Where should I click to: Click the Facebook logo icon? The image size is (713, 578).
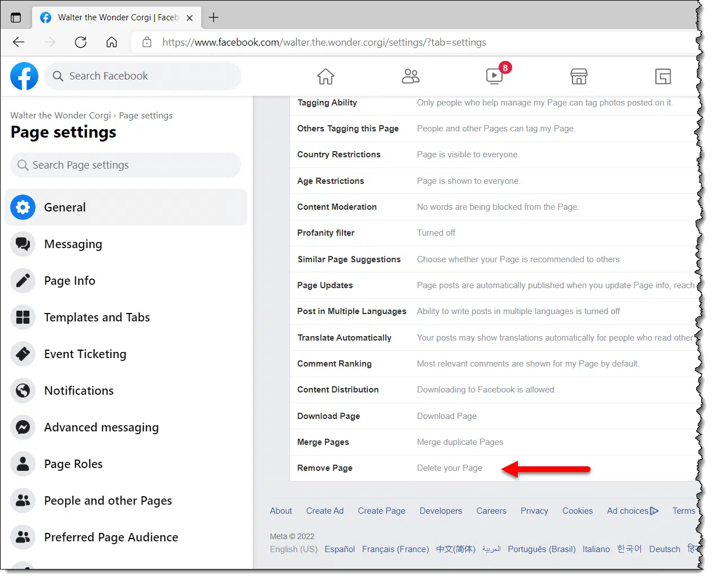[x=24, y=76]
